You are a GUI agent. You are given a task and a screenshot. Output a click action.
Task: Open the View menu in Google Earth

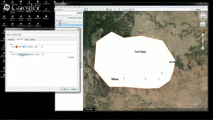65,7
